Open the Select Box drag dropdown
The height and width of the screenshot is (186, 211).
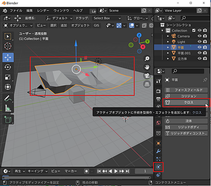click(107, 18)
